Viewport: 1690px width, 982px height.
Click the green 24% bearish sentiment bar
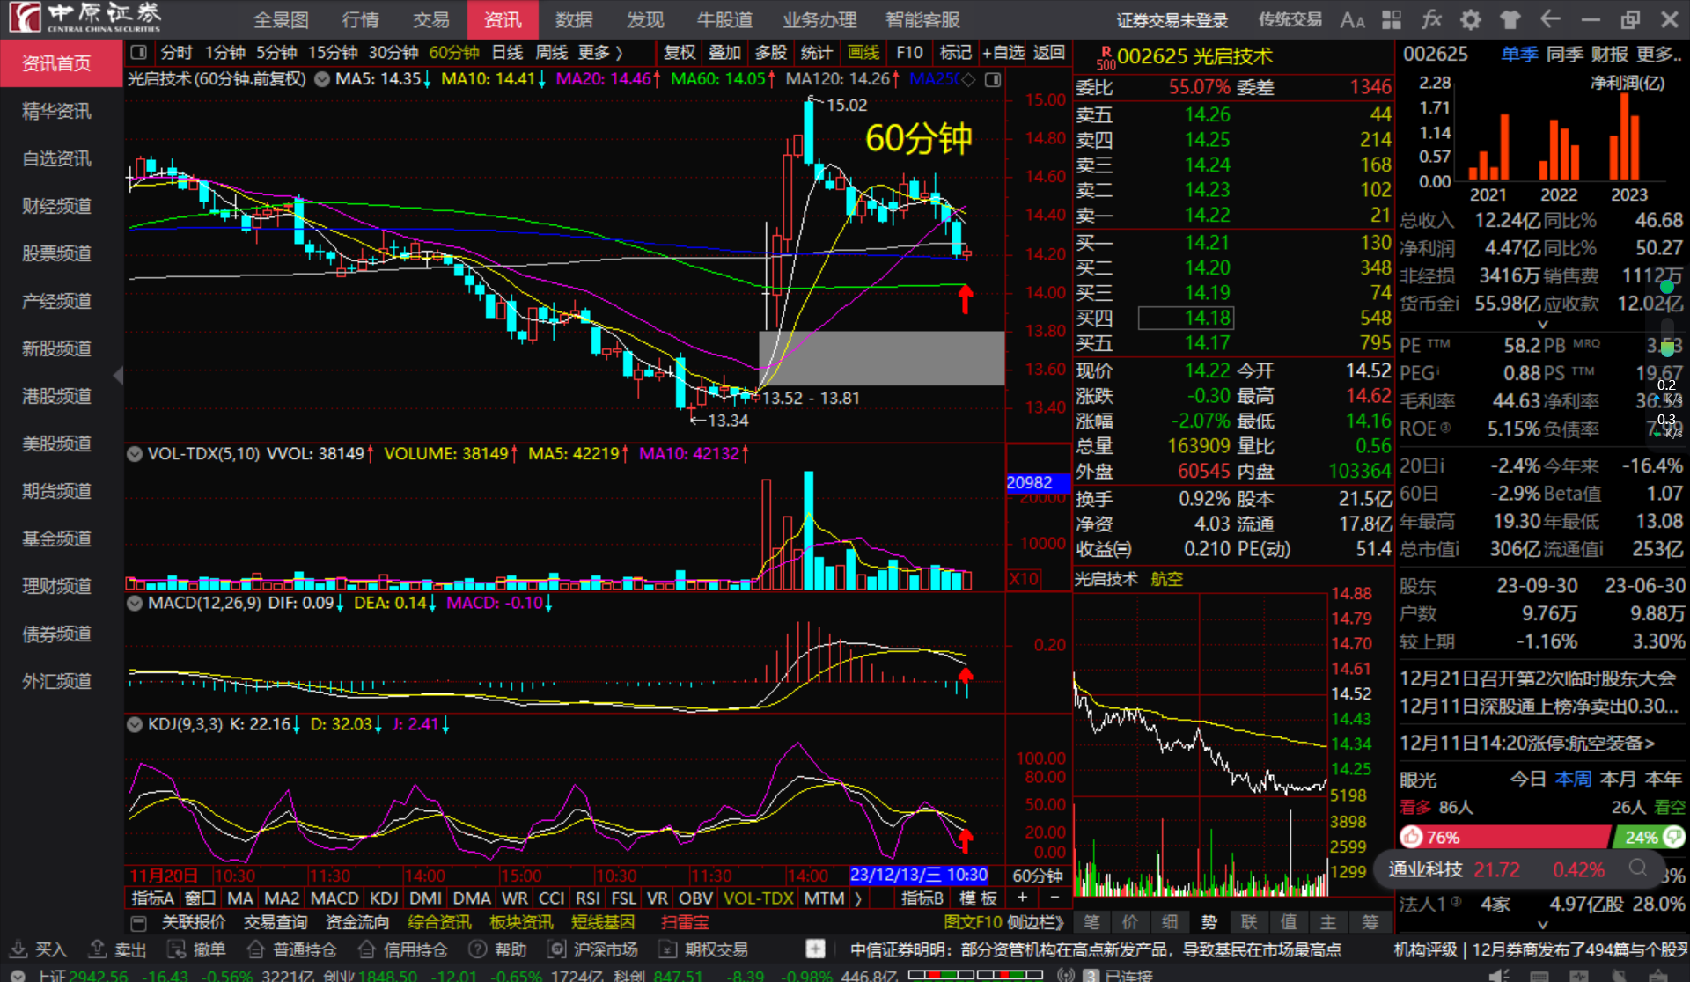[1648, 837]
